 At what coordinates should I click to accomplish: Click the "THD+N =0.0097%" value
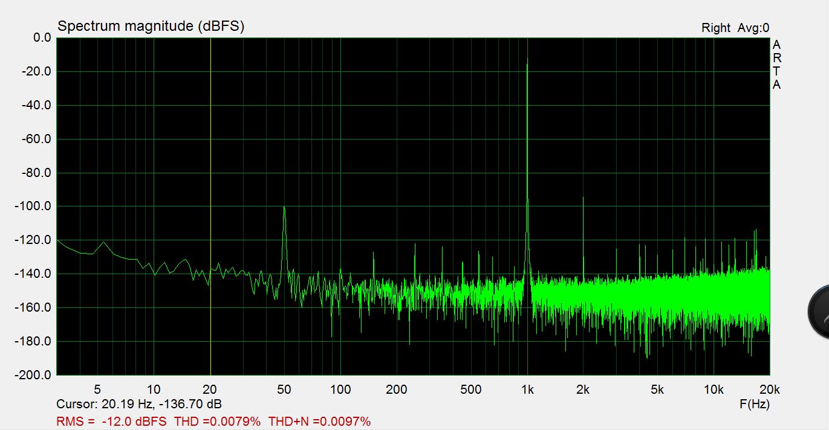click(x=319, y=421)
